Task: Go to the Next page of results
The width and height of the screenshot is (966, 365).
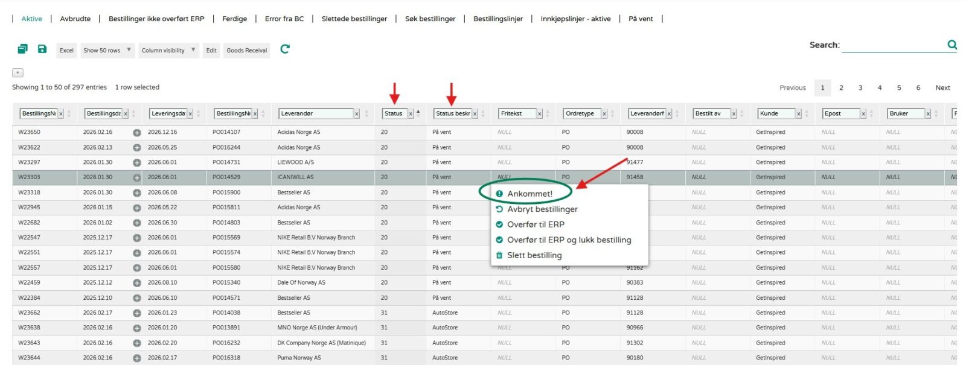Action: coord(942,87)
